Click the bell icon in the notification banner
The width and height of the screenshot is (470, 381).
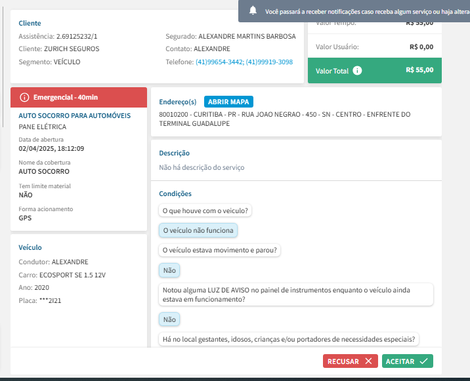pos(253,10)
